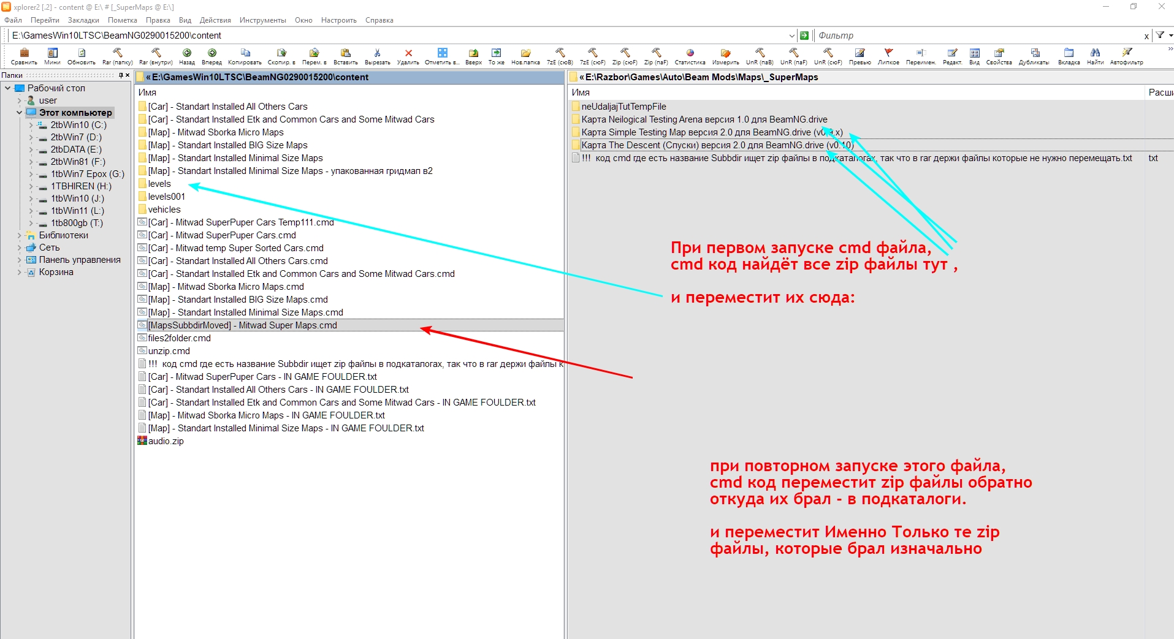1174x639 pixels.
Task: Click the Вкладка (Tab) toolbar icon
Action: tap(1069, 53)
